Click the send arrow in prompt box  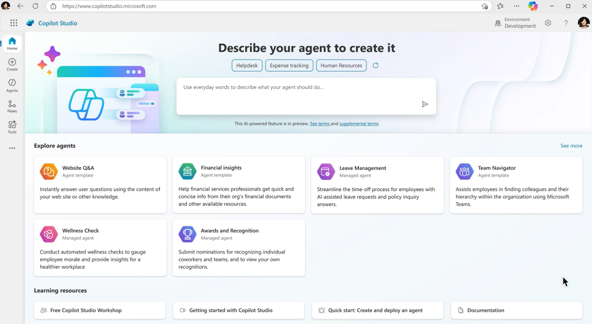point(425,104)
